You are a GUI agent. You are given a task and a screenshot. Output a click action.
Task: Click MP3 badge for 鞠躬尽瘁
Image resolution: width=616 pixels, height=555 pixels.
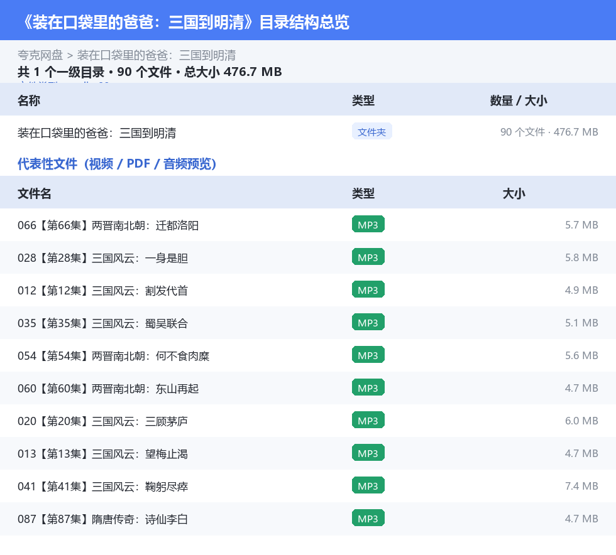tap(368, 485)
